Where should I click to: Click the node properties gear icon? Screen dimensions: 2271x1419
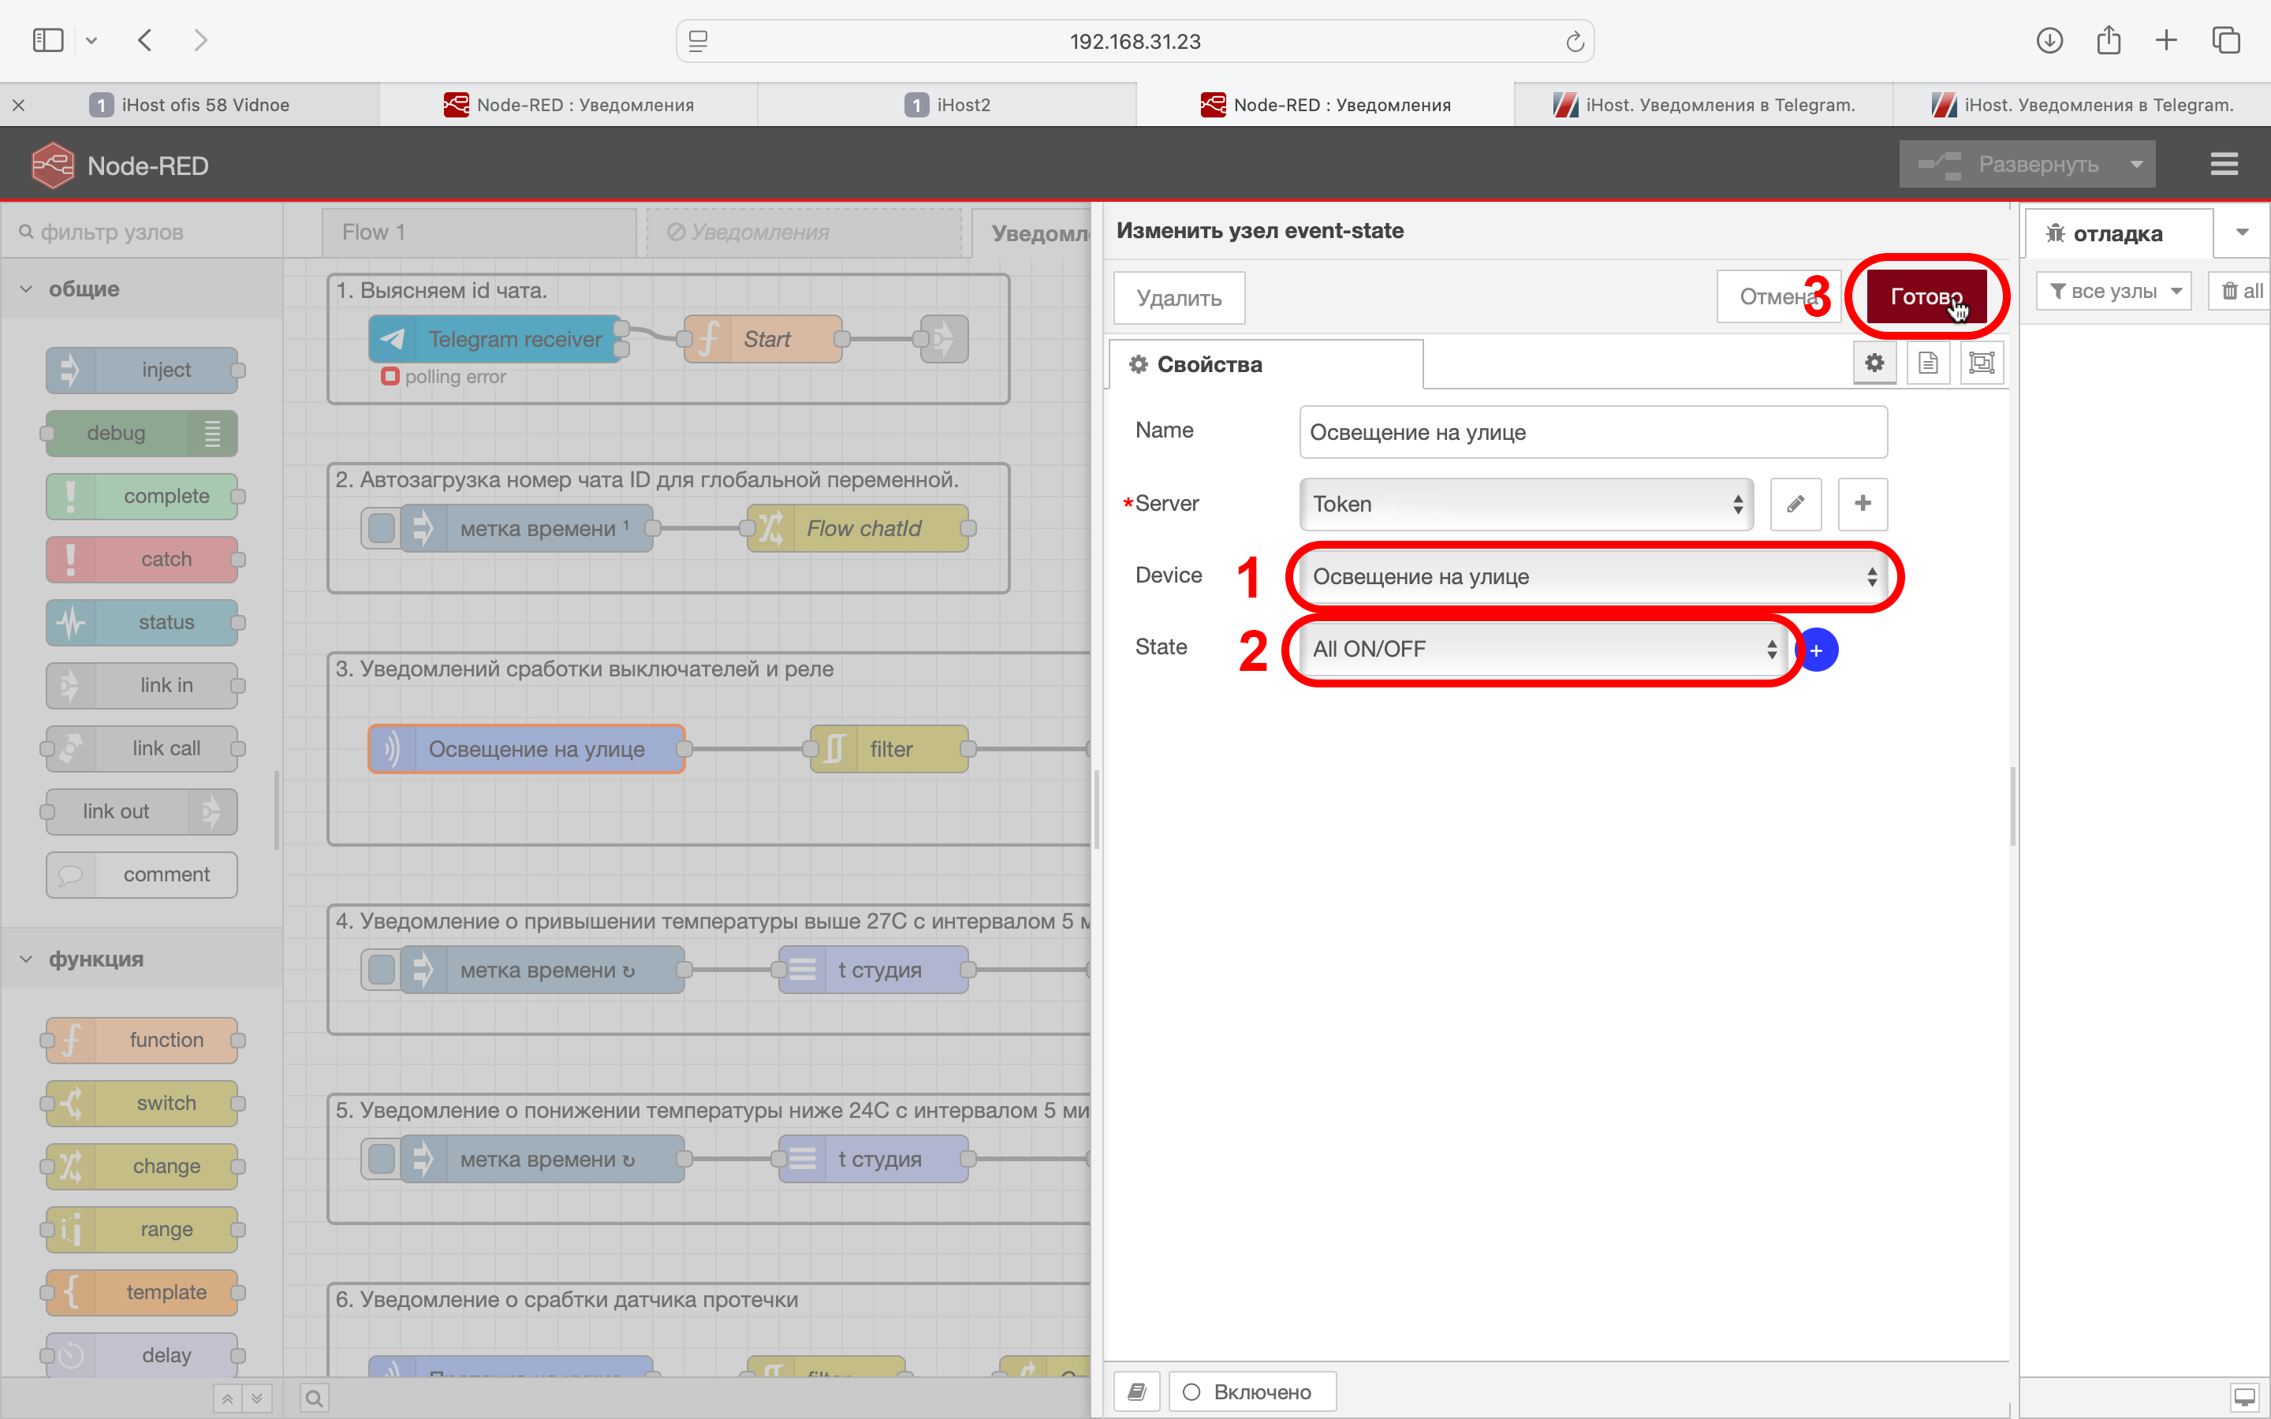pos(1874,363)
